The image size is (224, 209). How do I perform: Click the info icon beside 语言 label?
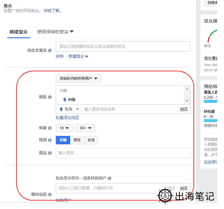[50, 153]
